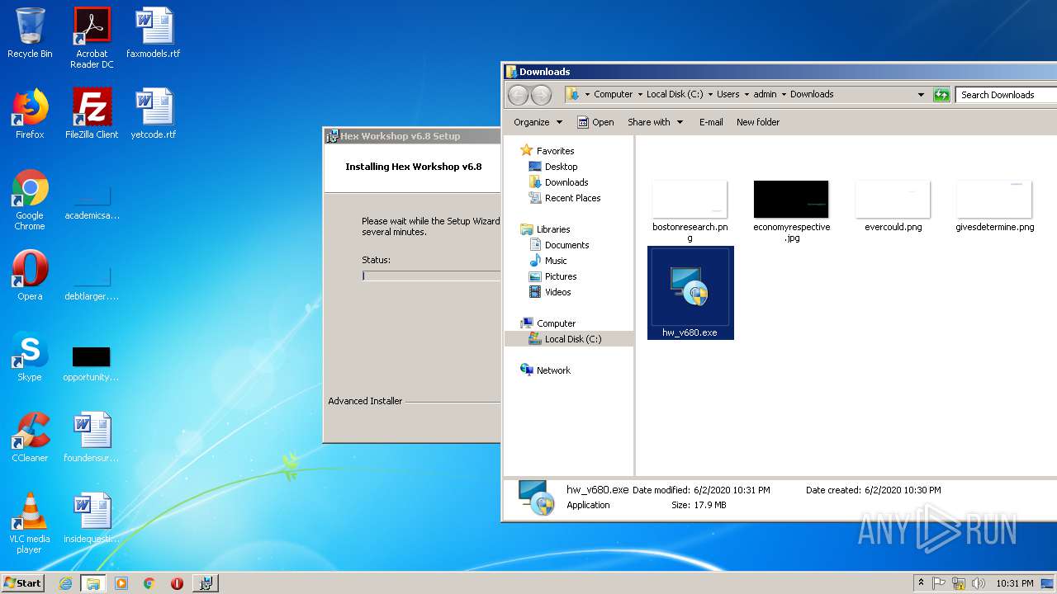This screenshot has height=594, width=1057.
Task: Open the Share with dropdown
Action: (656, 122)
